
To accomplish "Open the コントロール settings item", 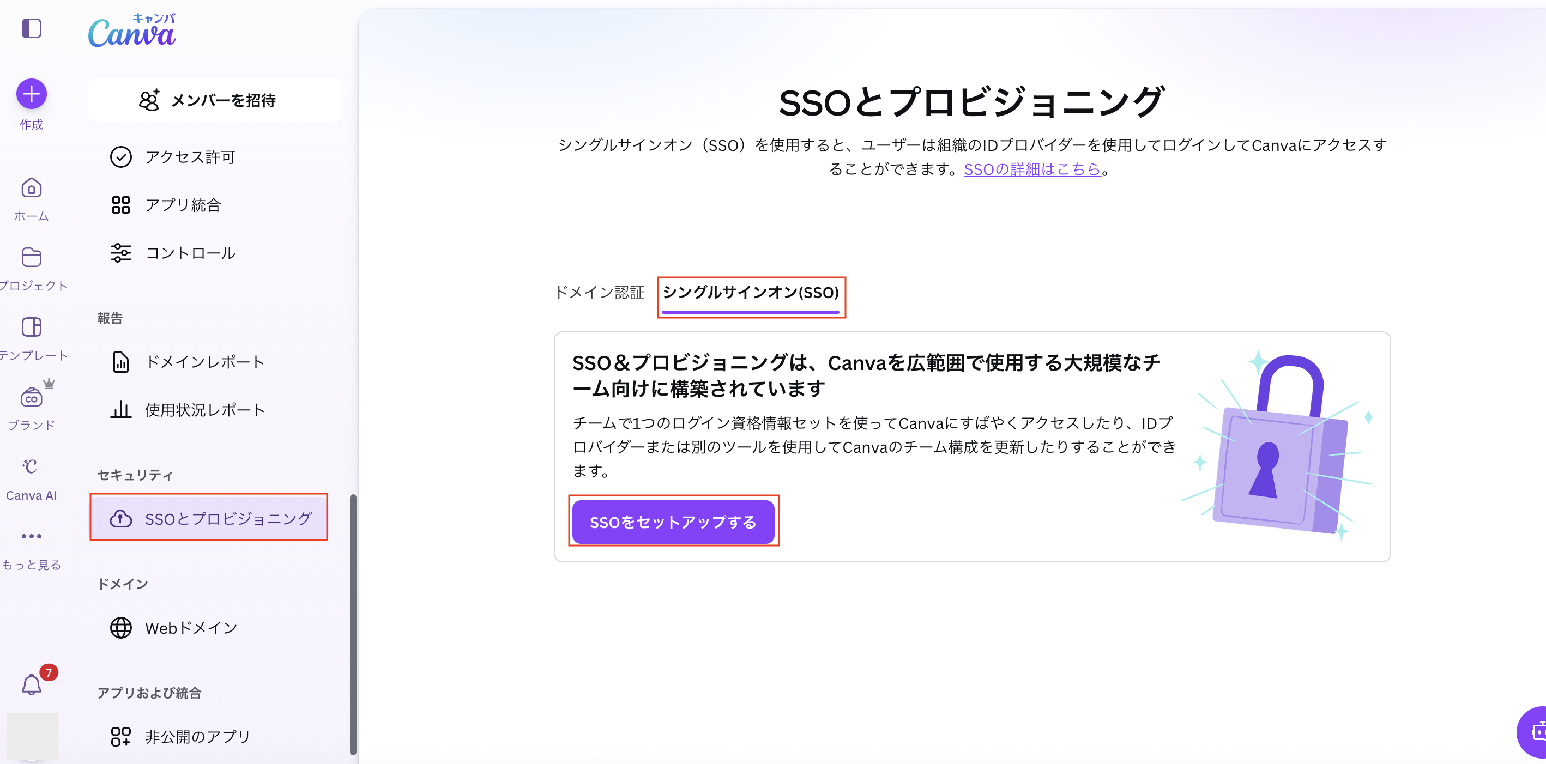I will (x=190, y=253).
